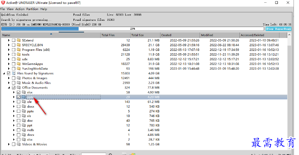Click the ppt folder icon
The image size is (299, 155).
pos(23,125)
